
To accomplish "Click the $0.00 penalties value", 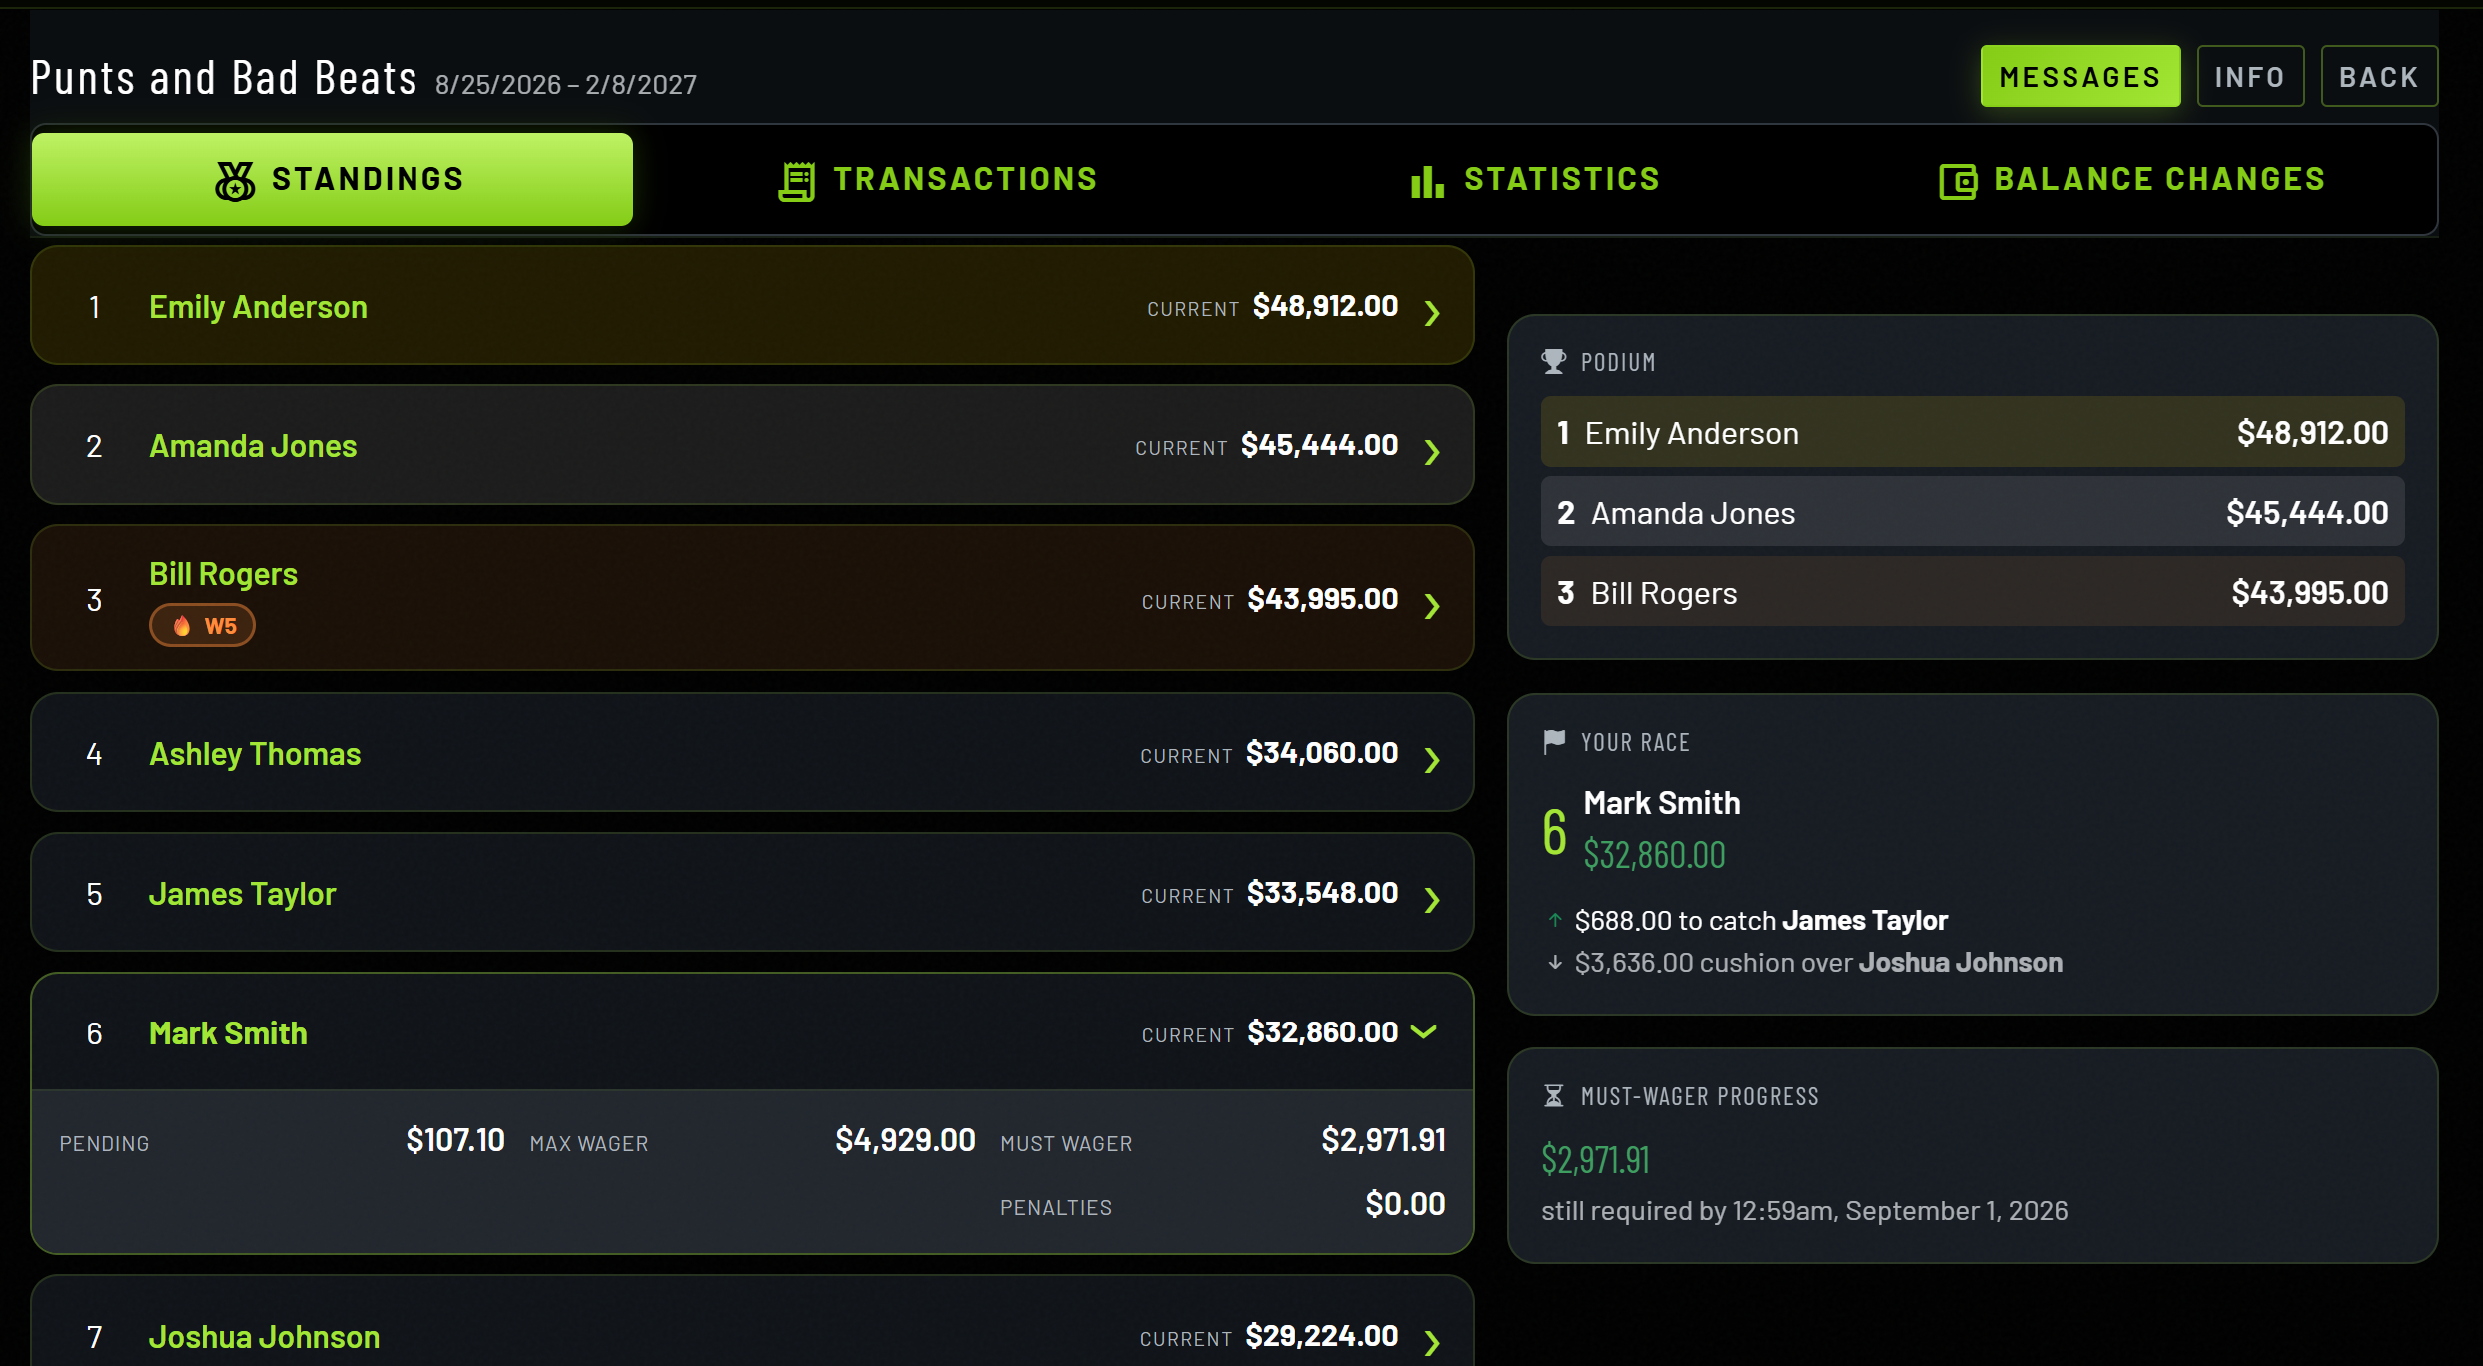I will [x=1405, y=1204].
